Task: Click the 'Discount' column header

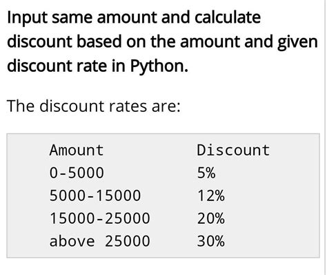Action: (233, 150)
